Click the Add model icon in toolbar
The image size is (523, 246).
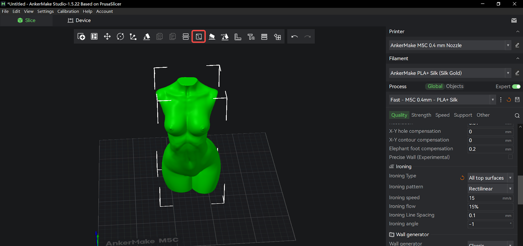pos(81,37)
